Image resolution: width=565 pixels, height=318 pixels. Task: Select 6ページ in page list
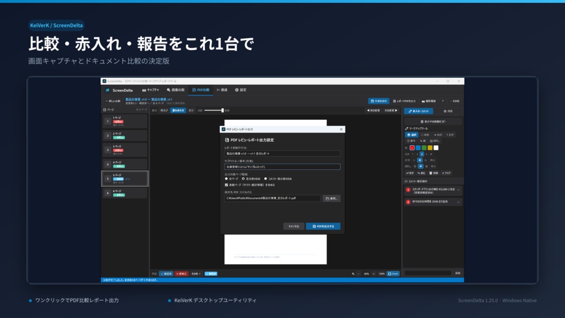[125, 193]
